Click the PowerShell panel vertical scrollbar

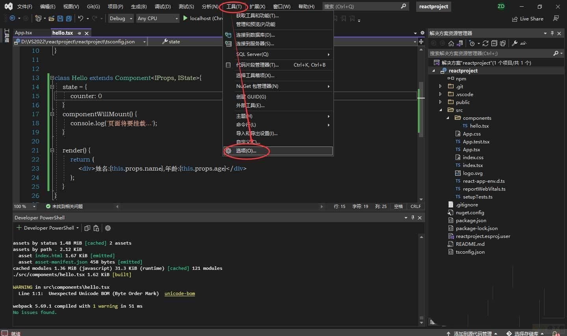[x=421, y=280]
